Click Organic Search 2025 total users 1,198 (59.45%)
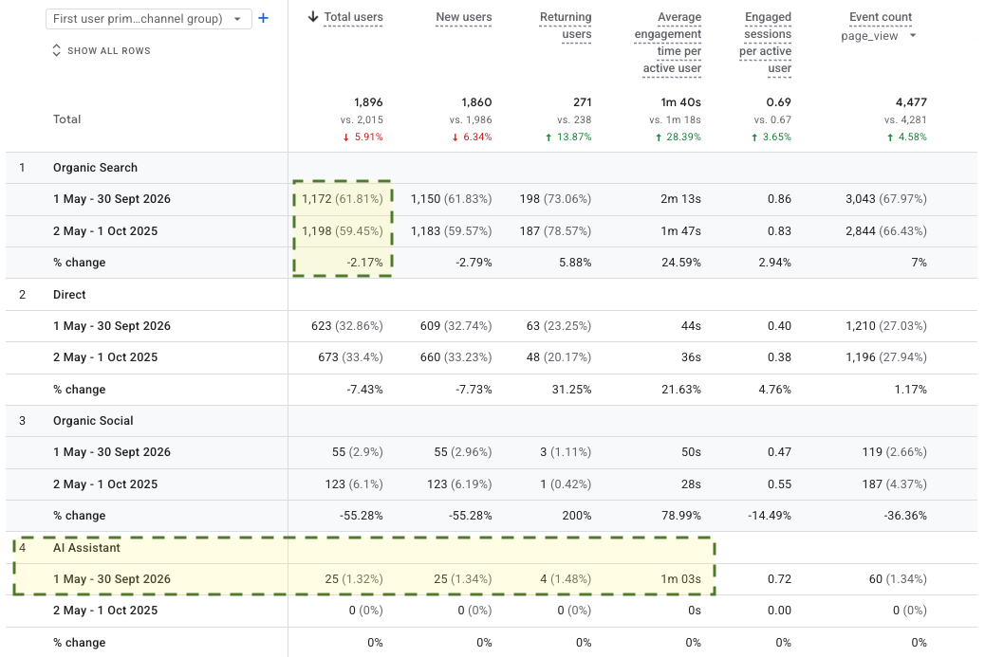Image resolution: width=985 pixels, height=657 pixels. coord(343,231)
